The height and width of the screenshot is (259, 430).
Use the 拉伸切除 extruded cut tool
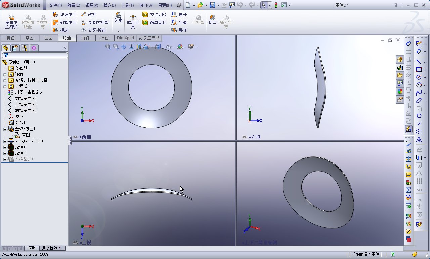(x=154, y=15)
